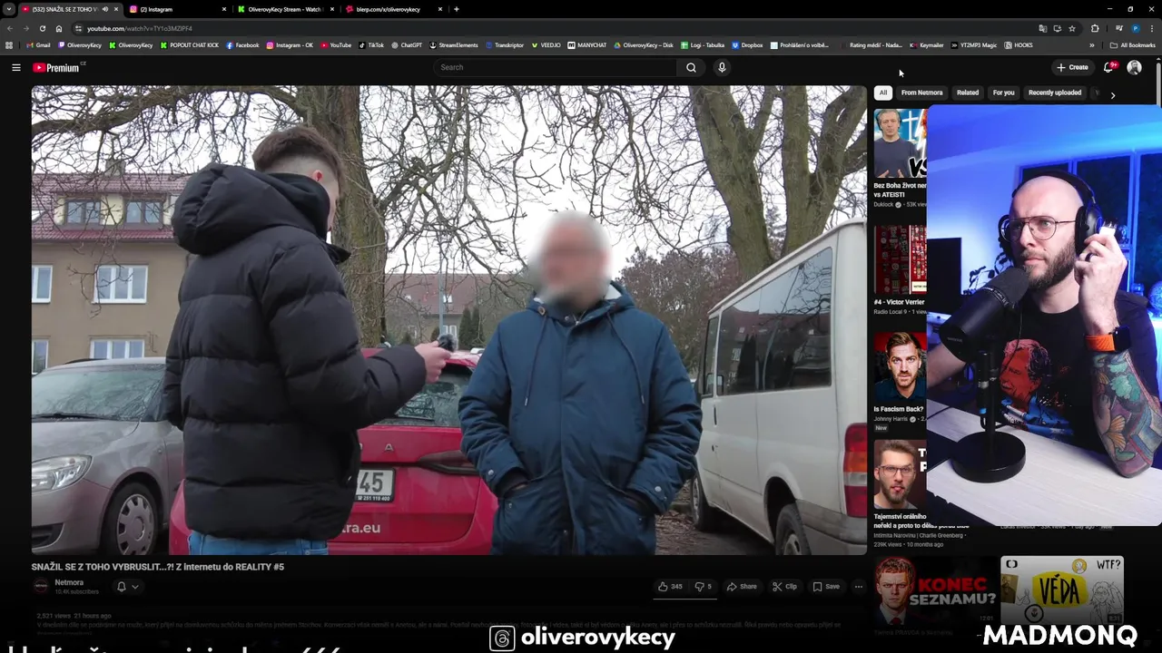Open the browser extensions puzzle icon

(1095, 28)
